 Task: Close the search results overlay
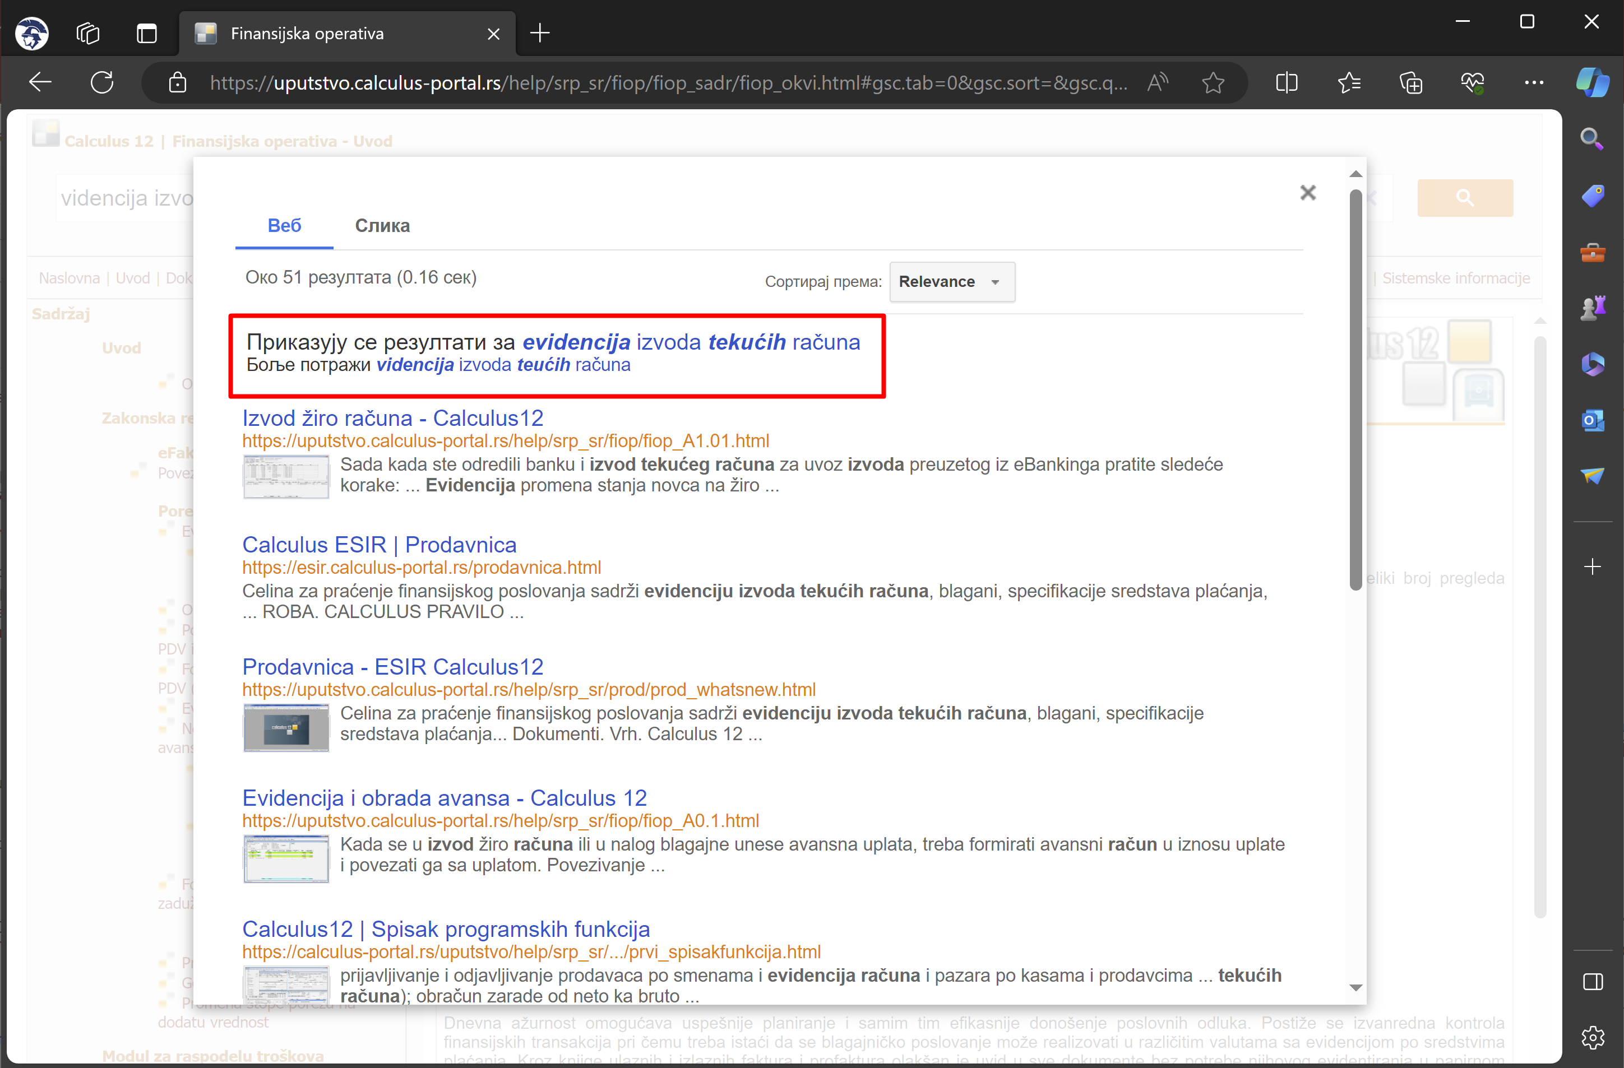(x=1307, y=193)
